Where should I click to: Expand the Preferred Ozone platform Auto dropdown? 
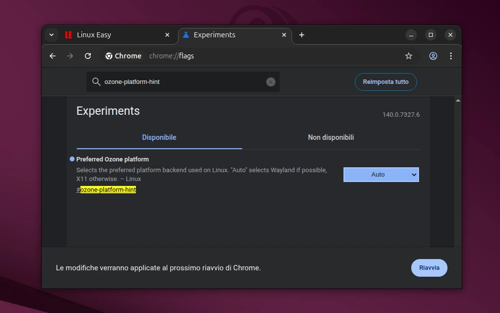click(381, 175)
